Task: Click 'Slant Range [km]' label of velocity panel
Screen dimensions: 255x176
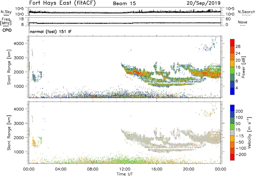Action: [x=9, y=133]
